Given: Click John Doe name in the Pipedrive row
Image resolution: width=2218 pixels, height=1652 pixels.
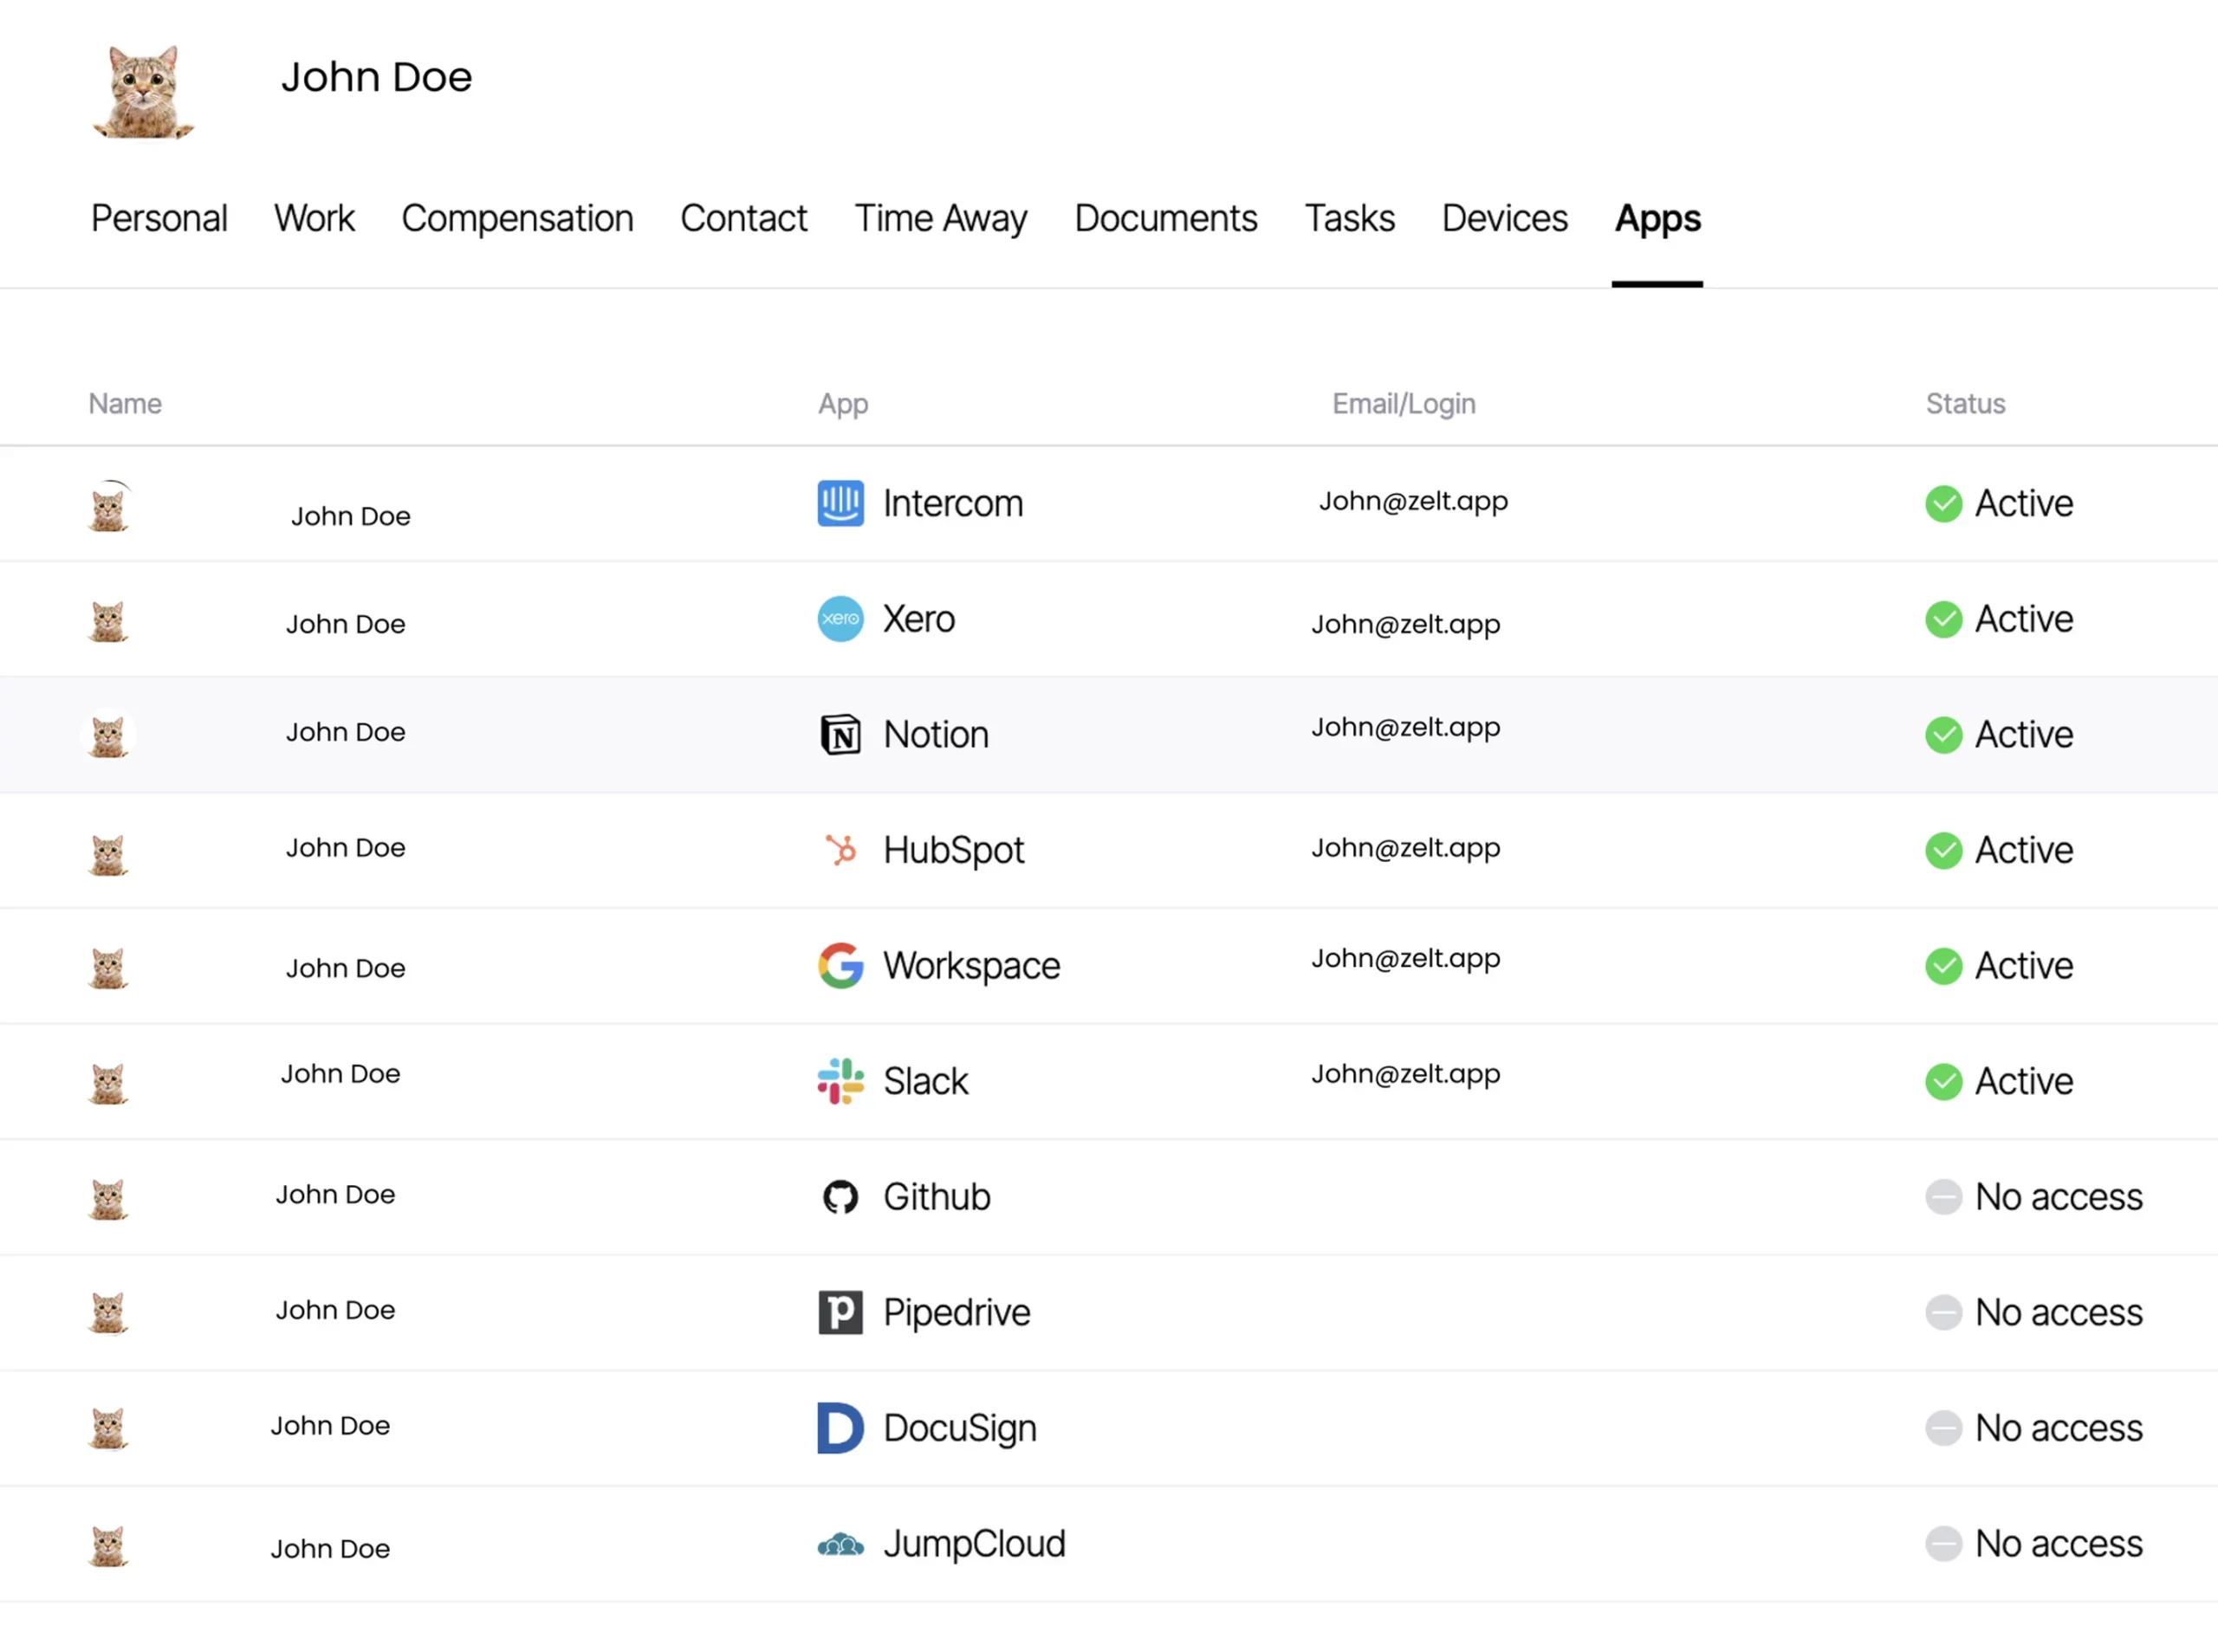Looking at the screenshot, I should 335,1310.
